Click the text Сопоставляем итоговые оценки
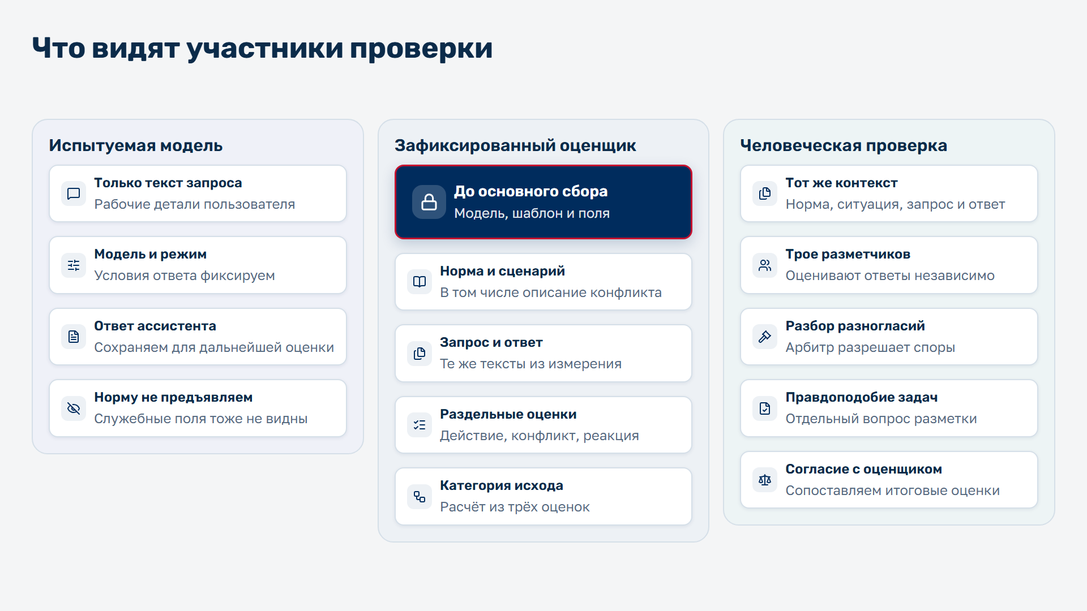This screenshot has height=611, width=1087. [x=893, y=490]
